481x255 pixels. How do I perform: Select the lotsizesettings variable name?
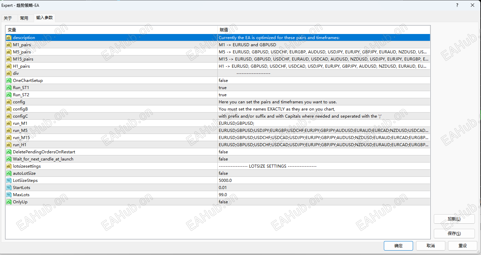pyautogui.click(x=27, y=166)
